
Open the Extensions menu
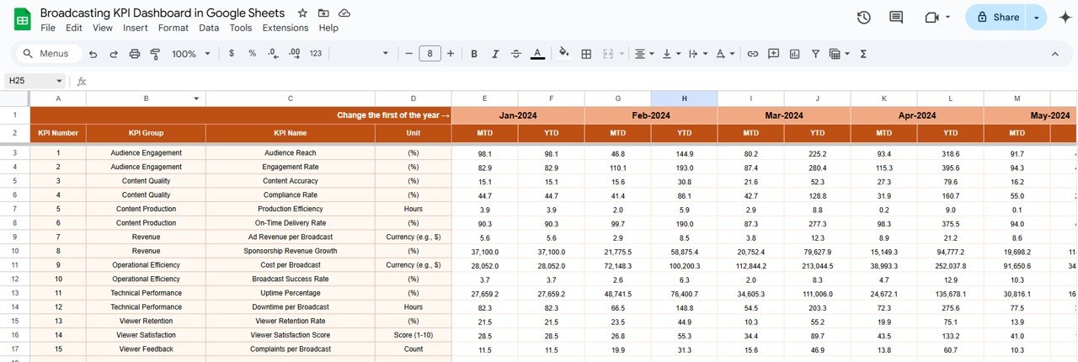point(286,28)
